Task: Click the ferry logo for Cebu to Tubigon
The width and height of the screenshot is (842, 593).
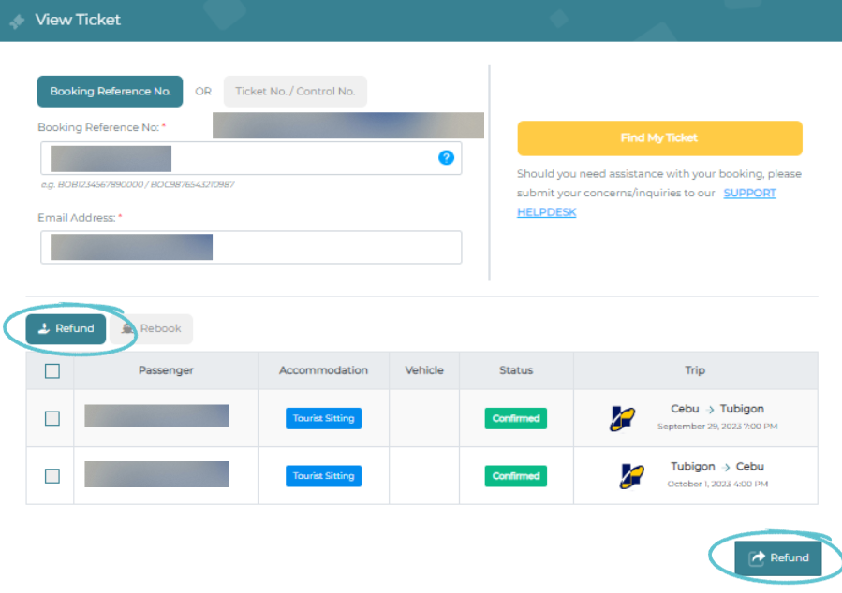Action: [x=622, y=418]
